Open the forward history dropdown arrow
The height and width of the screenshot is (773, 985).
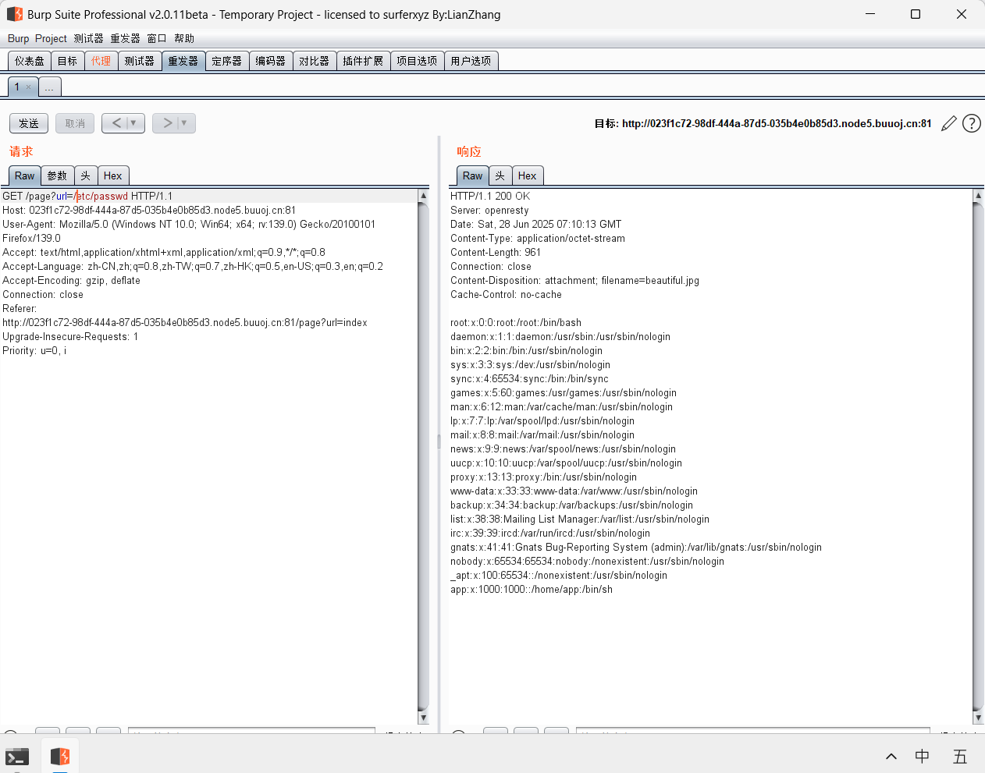tap(185, 123)
